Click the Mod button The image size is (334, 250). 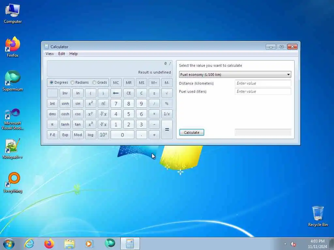78,135
